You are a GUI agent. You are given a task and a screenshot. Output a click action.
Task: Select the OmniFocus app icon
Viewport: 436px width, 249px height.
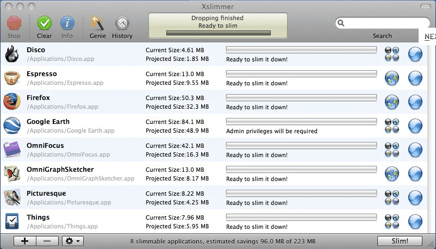coord(12,150)
